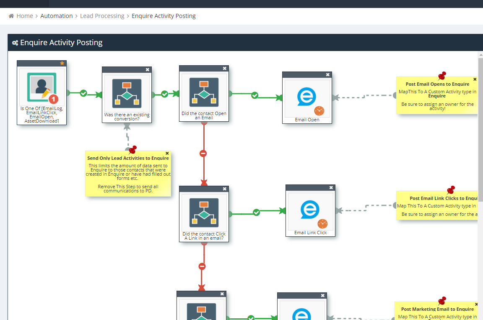This screenshot has height=320, width=483.
Task: Click the 'Post Email Link Clicks' note heading
Action: [x=444, y=199]
